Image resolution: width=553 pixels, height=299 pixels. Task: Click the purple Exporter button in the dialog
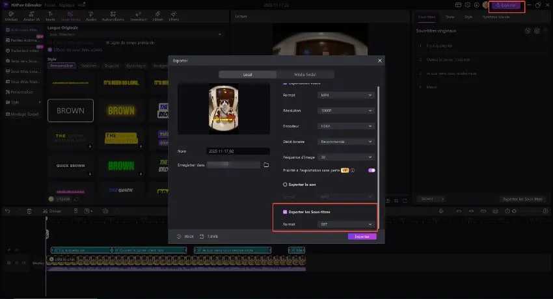[x=362, y=237]
